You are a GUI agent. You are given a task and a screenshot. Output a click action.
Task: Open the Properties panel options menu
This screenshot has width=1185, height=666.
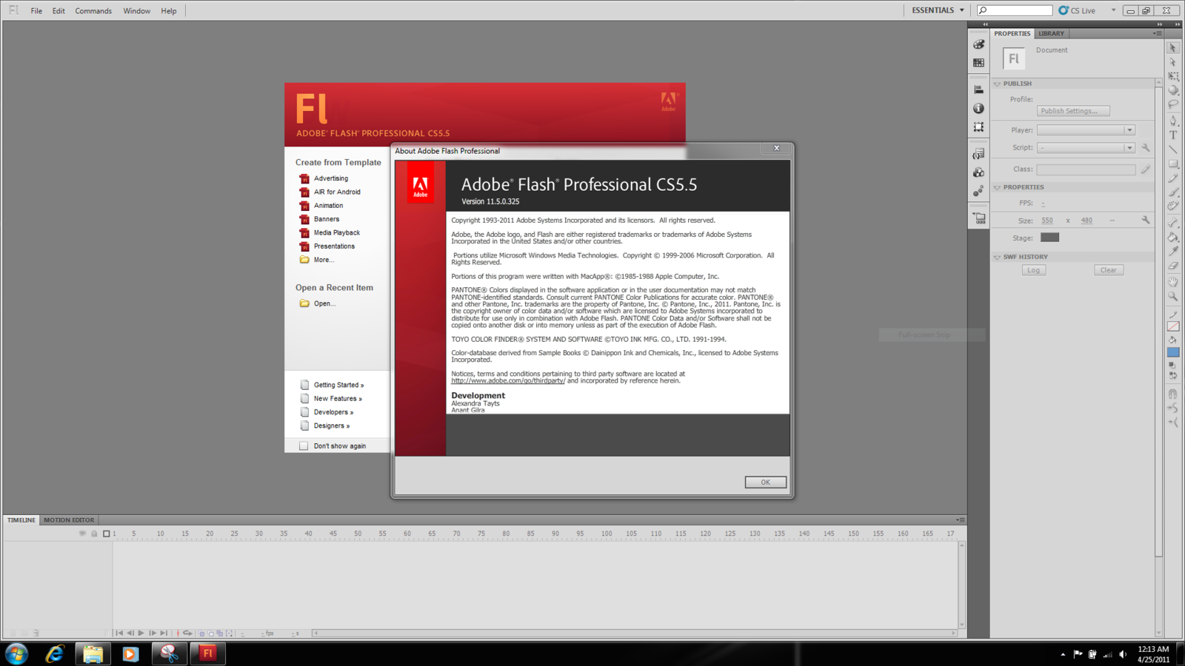point(1158,33)
